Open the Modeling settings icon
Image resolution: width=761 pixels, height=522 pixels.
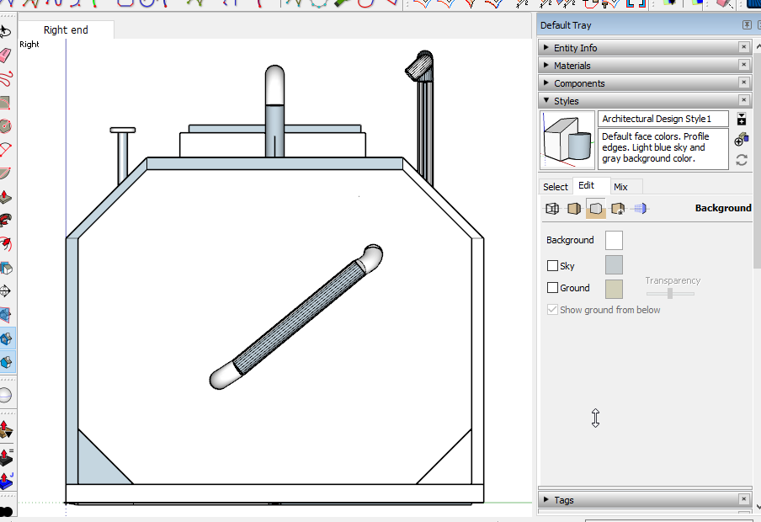tap(641, 209)
